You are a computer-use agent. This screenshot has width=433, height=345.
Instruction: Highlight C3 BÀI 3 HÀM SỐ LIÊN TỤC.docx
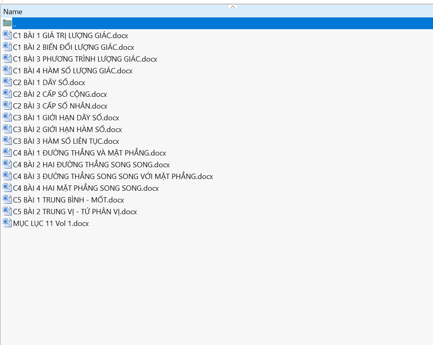(x=66, y=141)
